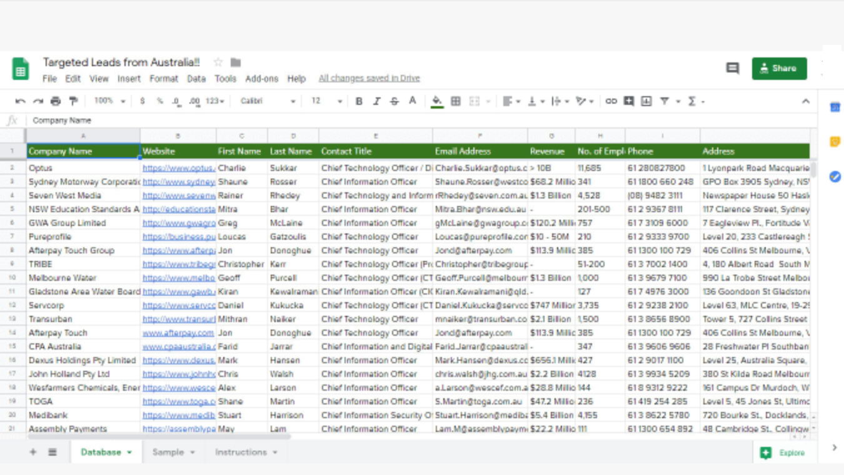Open the Format menu
This screenshot has width=844, height=475.
click(163, 79)
